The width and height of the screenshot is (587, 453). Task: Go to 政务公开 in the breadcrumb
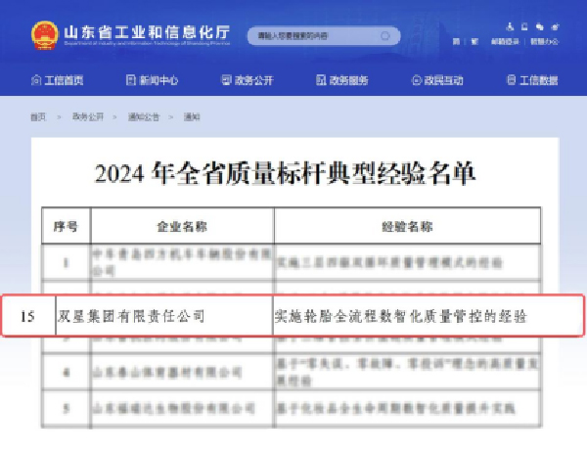click(x=88, y=116)
